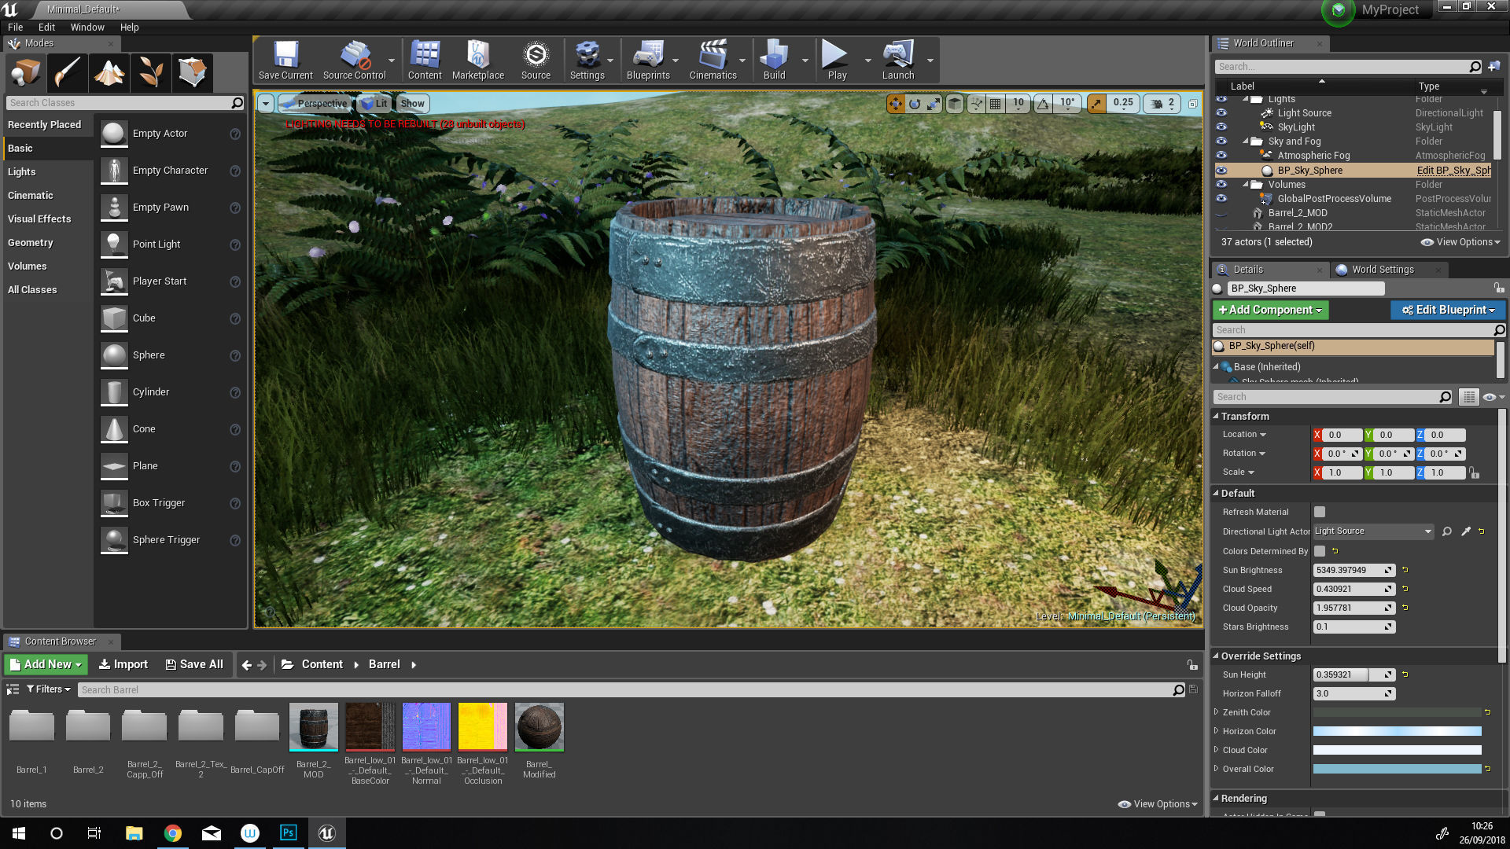The height and width of the screenshot is (849, 1510).
Task: Open the Edit menu
Action: 46,27
